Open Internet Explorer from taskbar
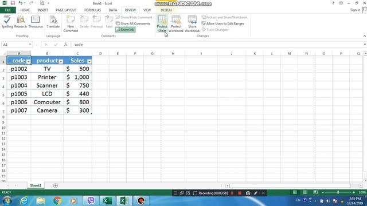This screenshot has height=206, width=367. [24, 201]
